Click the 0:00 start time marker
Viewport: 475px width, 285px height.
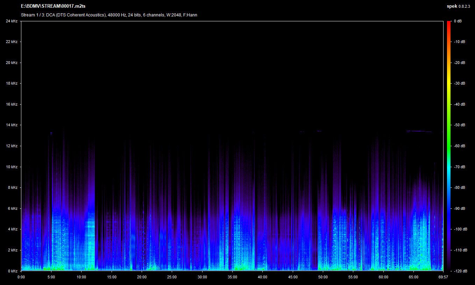coord(21,277)
